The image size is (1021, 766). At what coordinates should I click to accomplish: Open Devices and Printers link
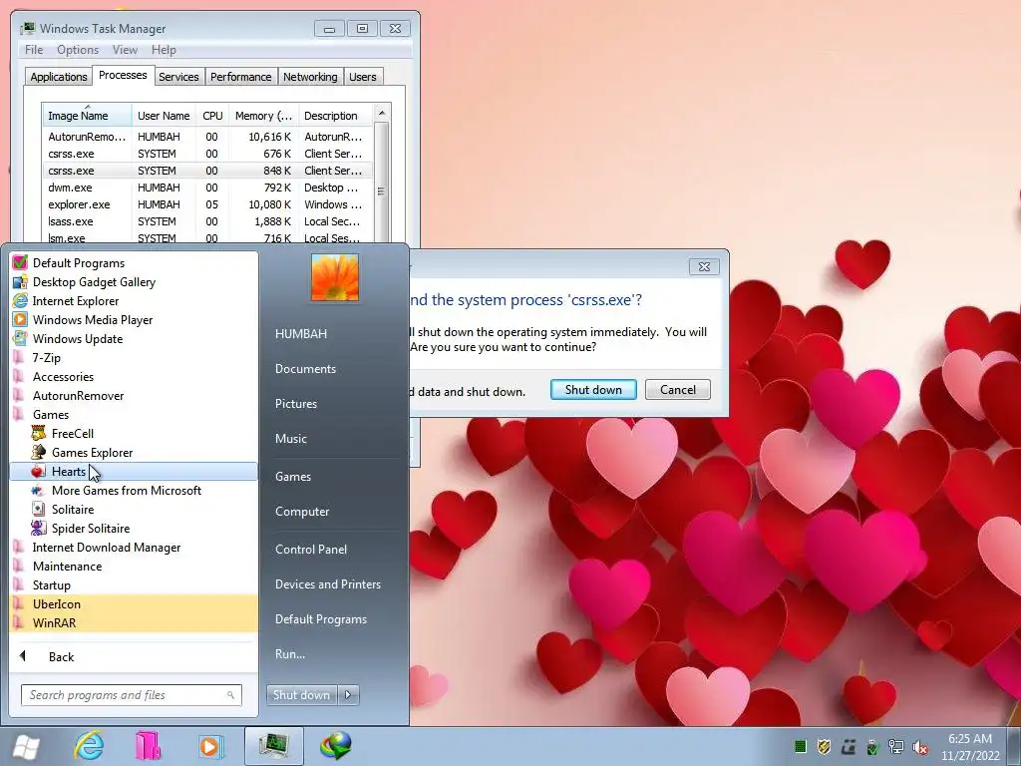(327, 584)
